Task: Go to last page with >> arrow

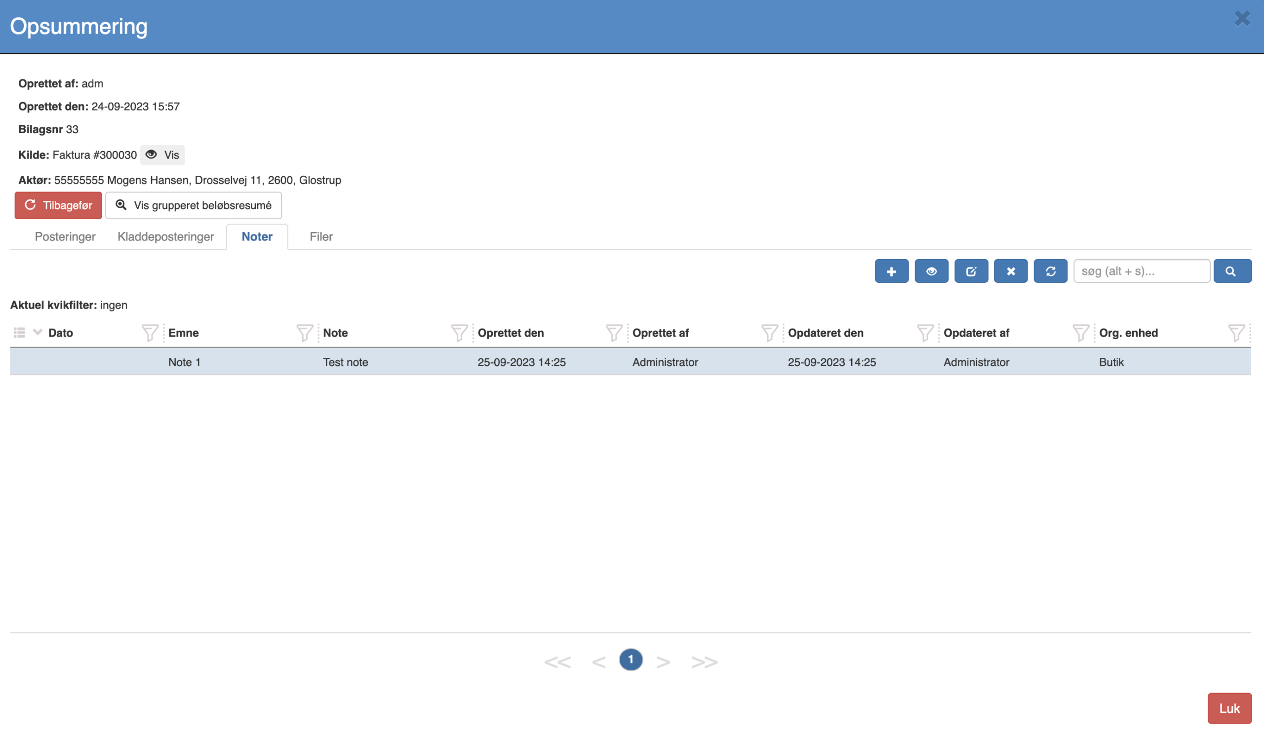Action: coord(704,662)
